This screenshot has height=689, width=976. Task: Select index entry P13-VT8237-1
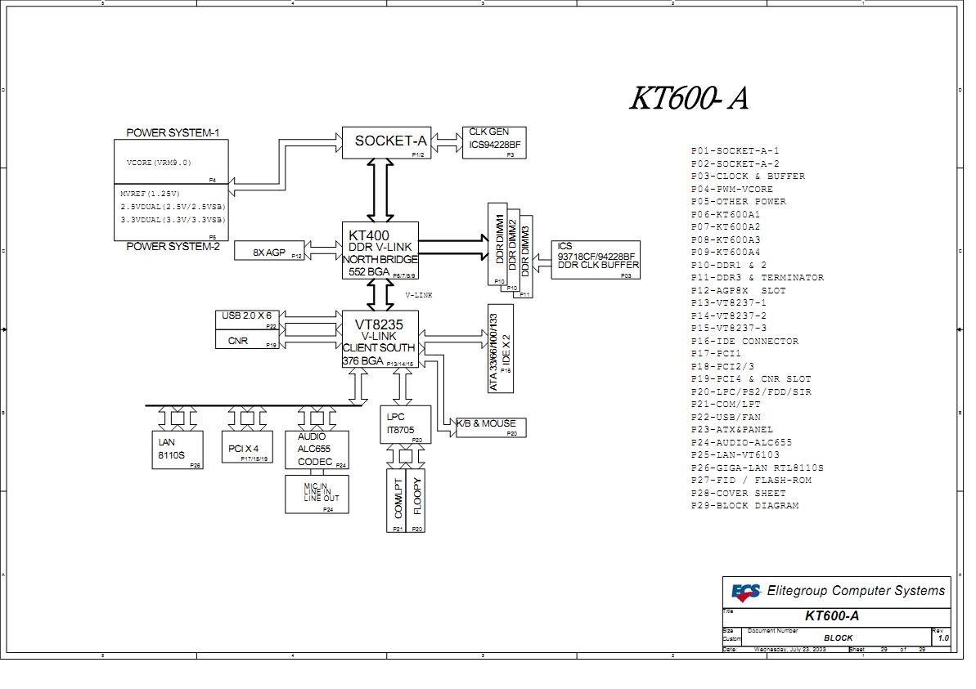(728, 303)
